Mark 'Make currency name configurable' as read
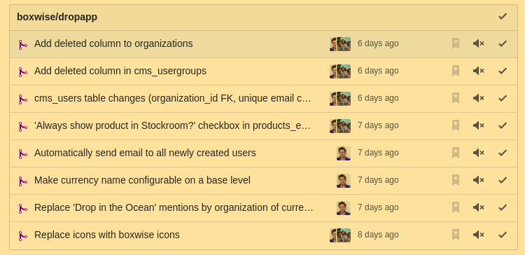Screen dimensions: 525x255 pos(503,180)
